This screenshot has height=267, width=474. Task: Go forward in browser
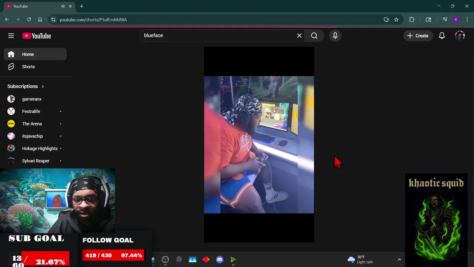(x=18, y=20)
